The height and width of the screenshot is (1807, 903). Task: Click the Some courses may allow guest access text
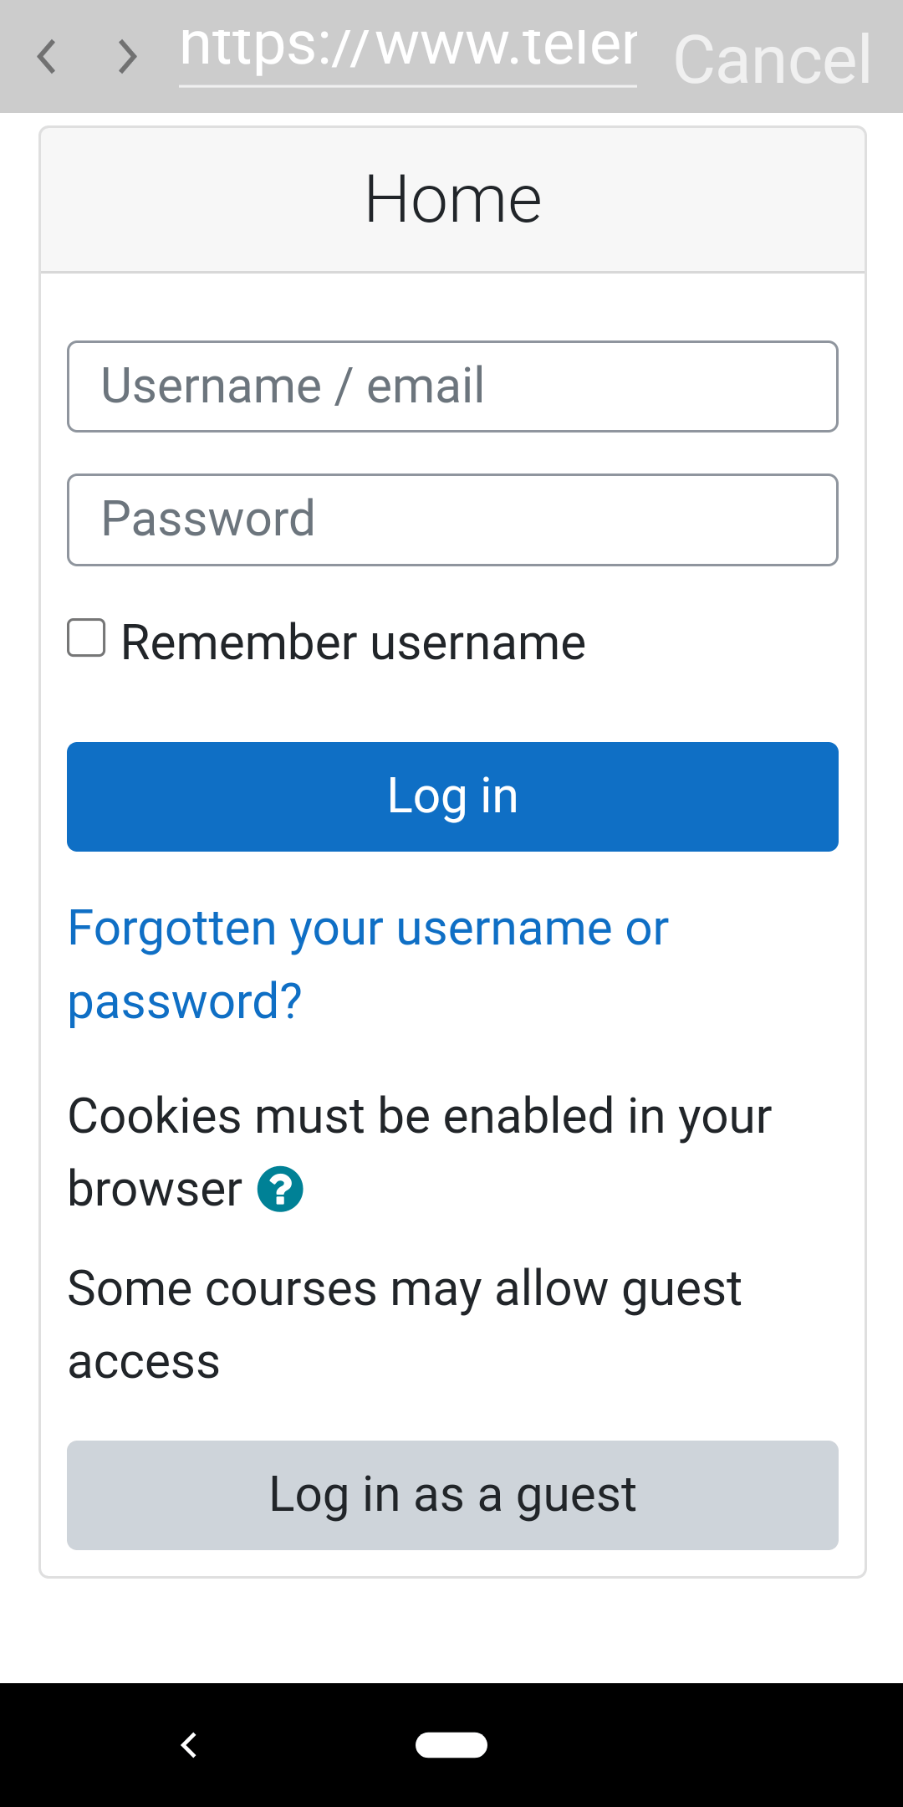tap(405, 1324)
